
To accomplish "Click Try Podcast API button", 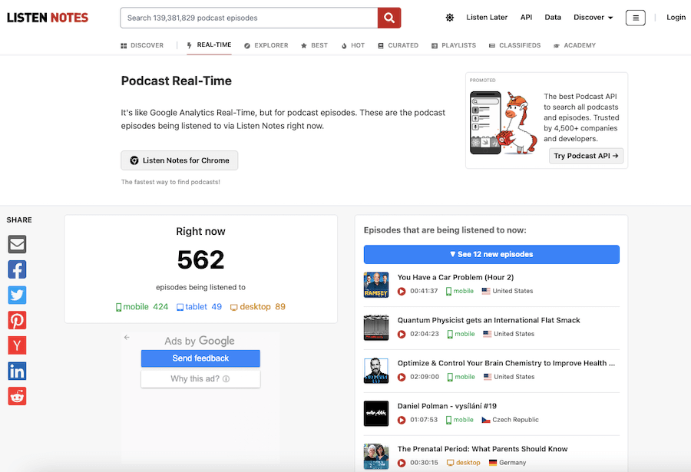I will click(x=586, y=156).
